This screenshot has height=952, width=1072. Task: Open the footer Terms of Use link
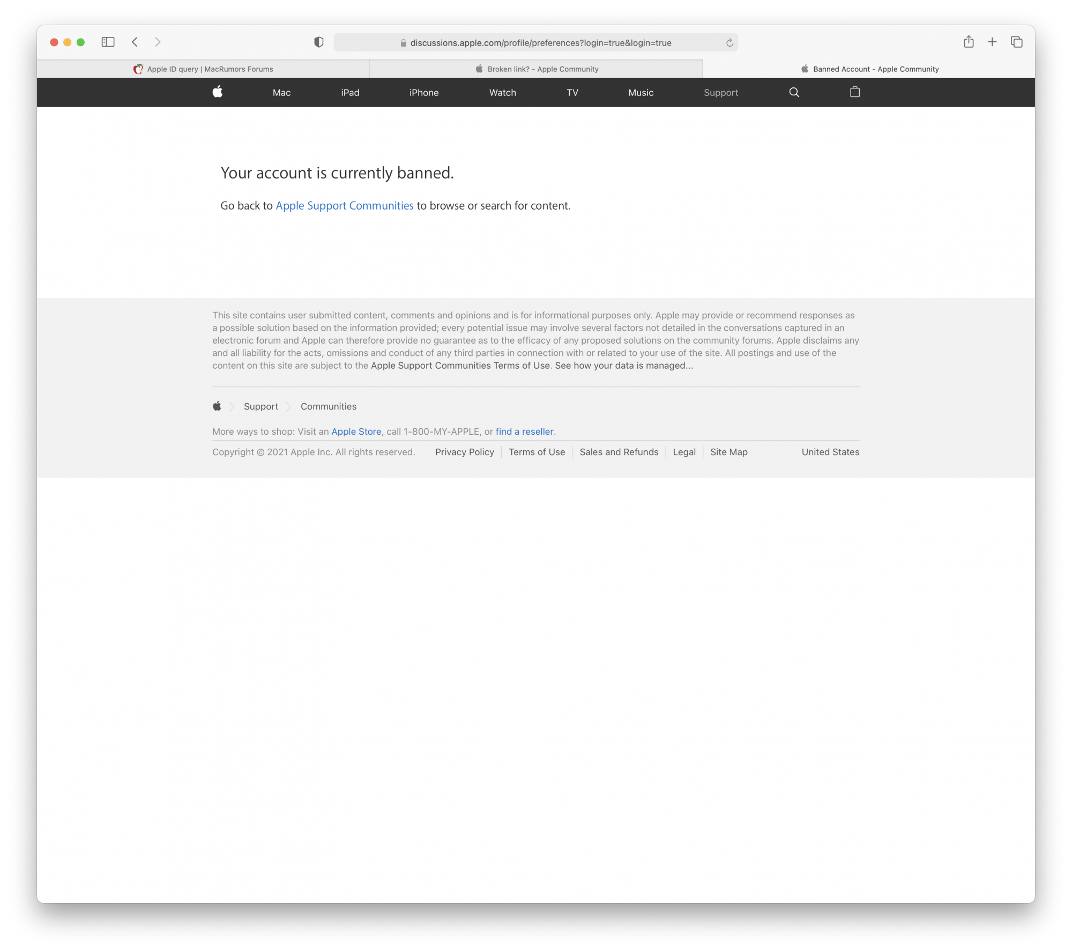537,452
